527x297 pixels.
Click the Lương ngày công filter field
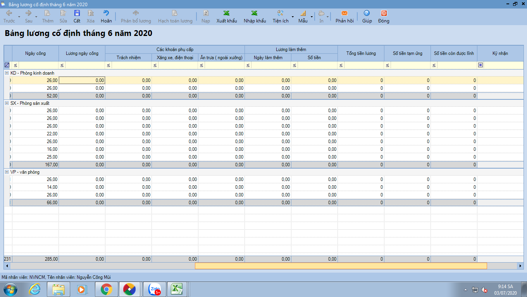tap(85, 65)
